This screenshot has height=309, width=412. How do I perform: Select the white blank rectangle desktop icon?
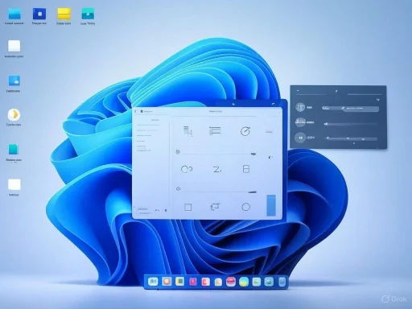click(14, 184)
